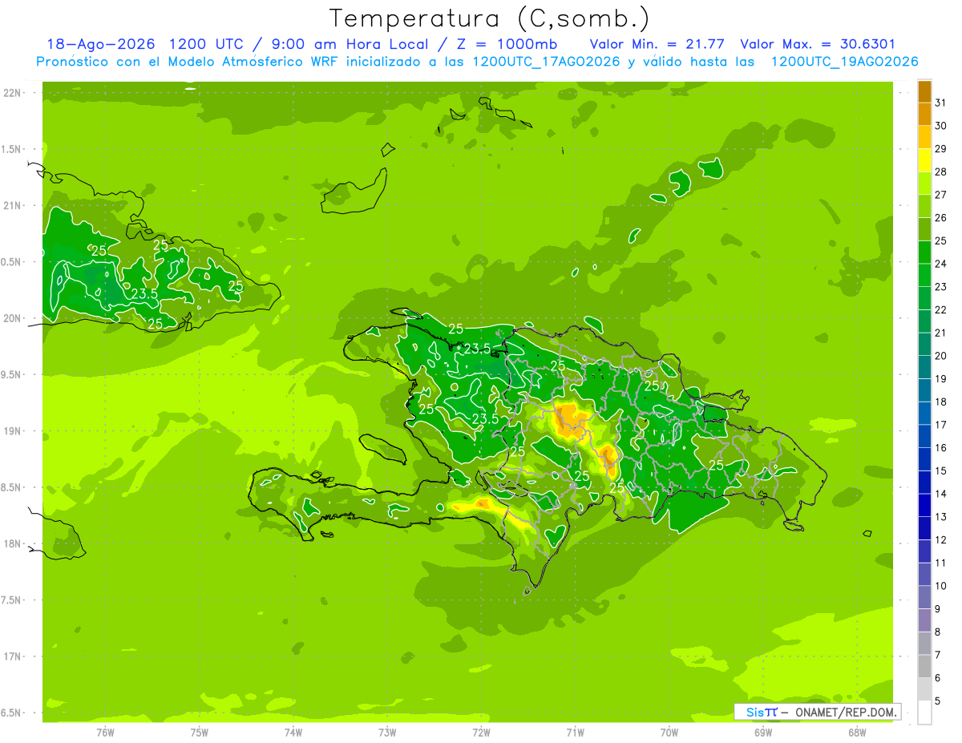The image size is (962, 743).
Task: Pick the teal swatch between 19 and 20
Action: (x=924, y=367)
